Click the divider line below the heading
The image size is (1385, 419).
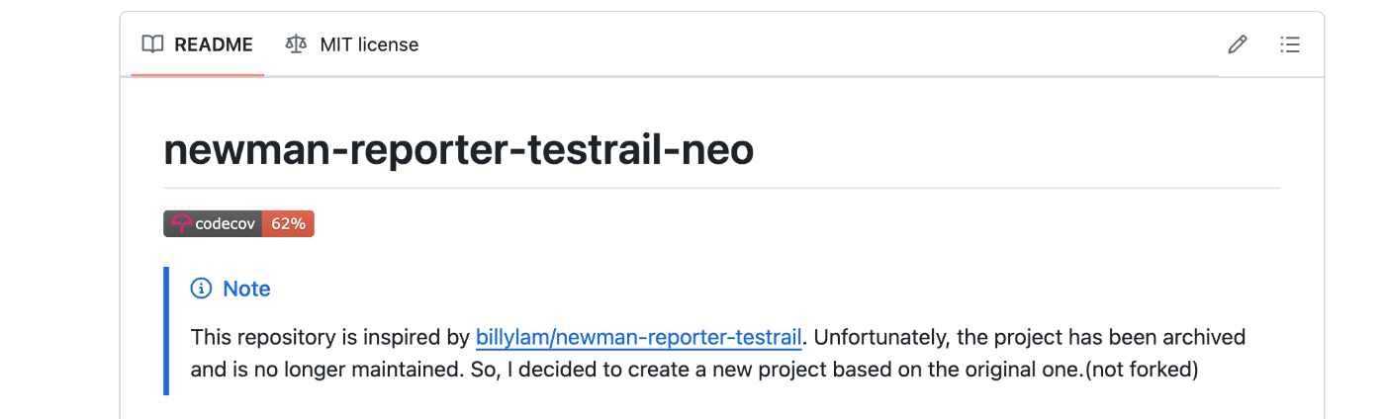tap(722, 188)
